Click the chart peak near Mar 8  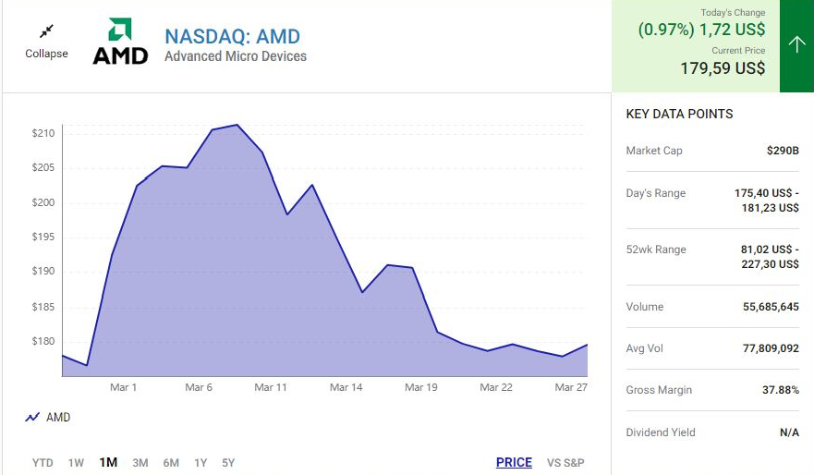tap(237, 125)
